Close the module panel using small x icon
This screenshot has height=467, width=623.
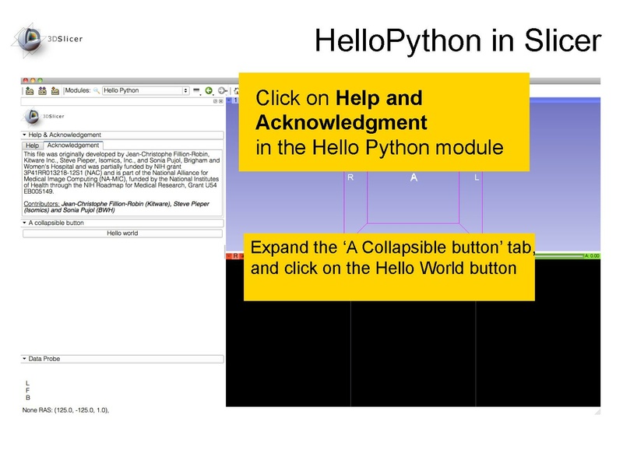pyautogui.click(x=221, y=101)
